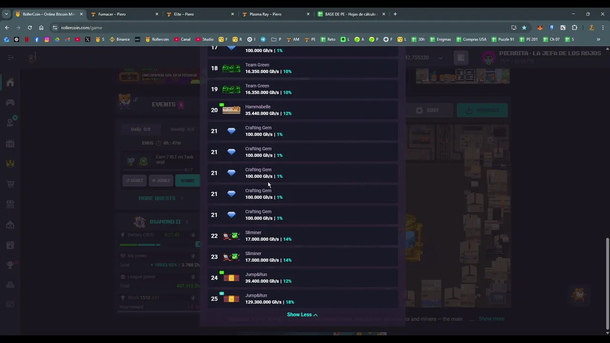Click Sliminer image in row 22
This screenshot has height=343, width=610.
(231, 236)
